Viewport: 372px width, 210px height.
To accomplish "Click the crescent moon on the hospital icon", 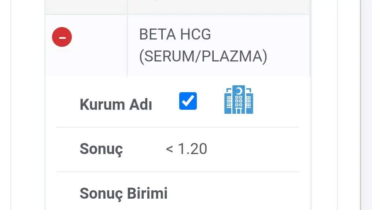I will click(239, 90).
